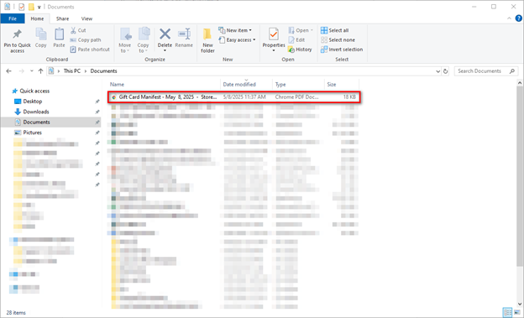Click the Rename icon in Organize group
This screenshot has height=318, width=524.
click(x=184, y=34)
